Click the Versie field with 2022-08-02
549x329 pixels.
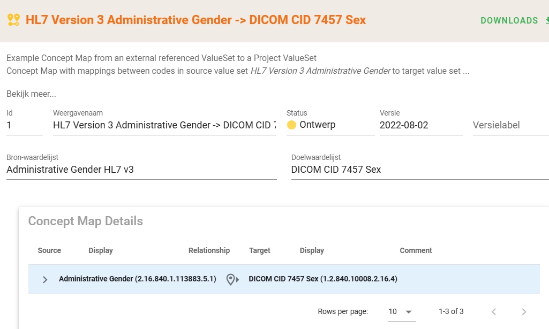pyautogui.click(x=420, y=125)
